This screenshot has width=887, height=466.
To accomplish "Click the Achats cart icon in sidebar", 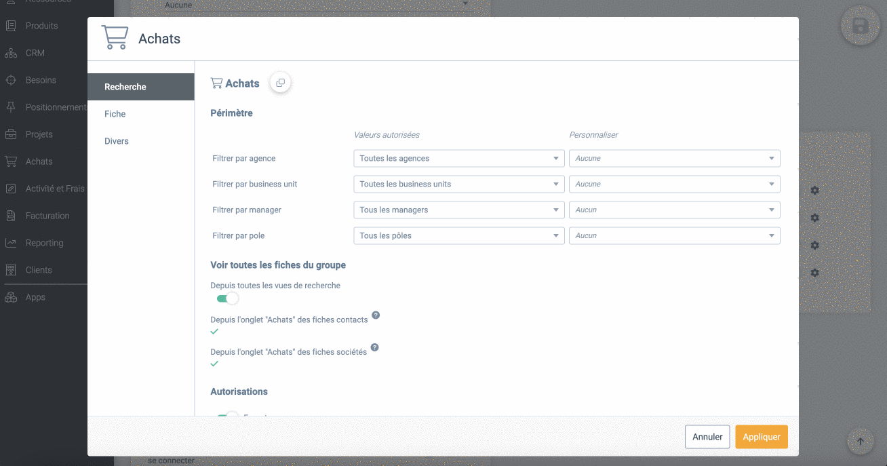I will (x=11, y=161).
